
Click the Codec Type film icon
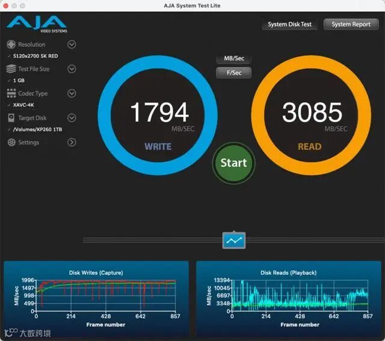pos(11,93)
